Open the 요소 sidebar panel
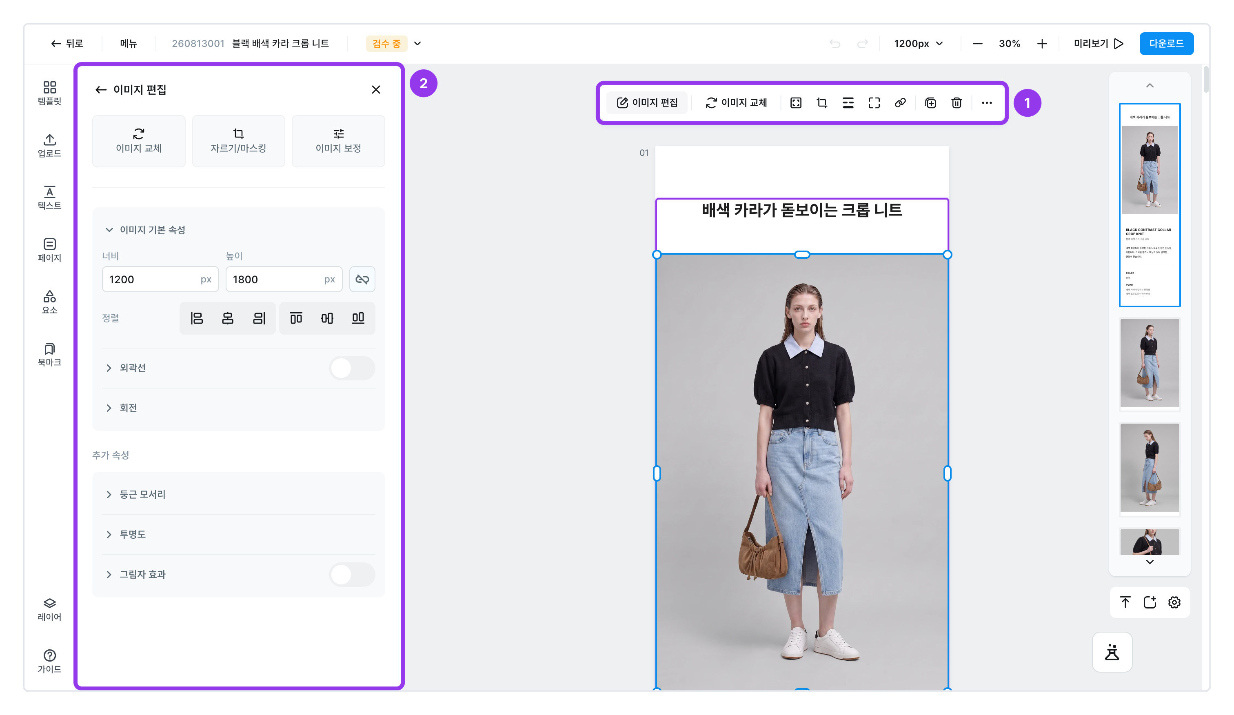 [x=49, y=302]
